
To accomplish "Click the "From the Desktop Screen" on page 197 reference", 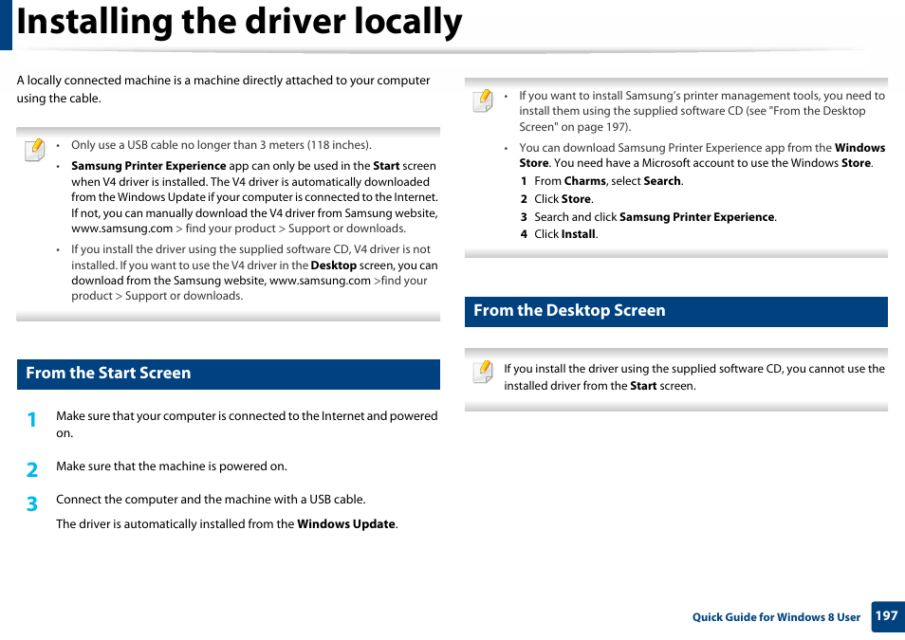I will 692,119.
